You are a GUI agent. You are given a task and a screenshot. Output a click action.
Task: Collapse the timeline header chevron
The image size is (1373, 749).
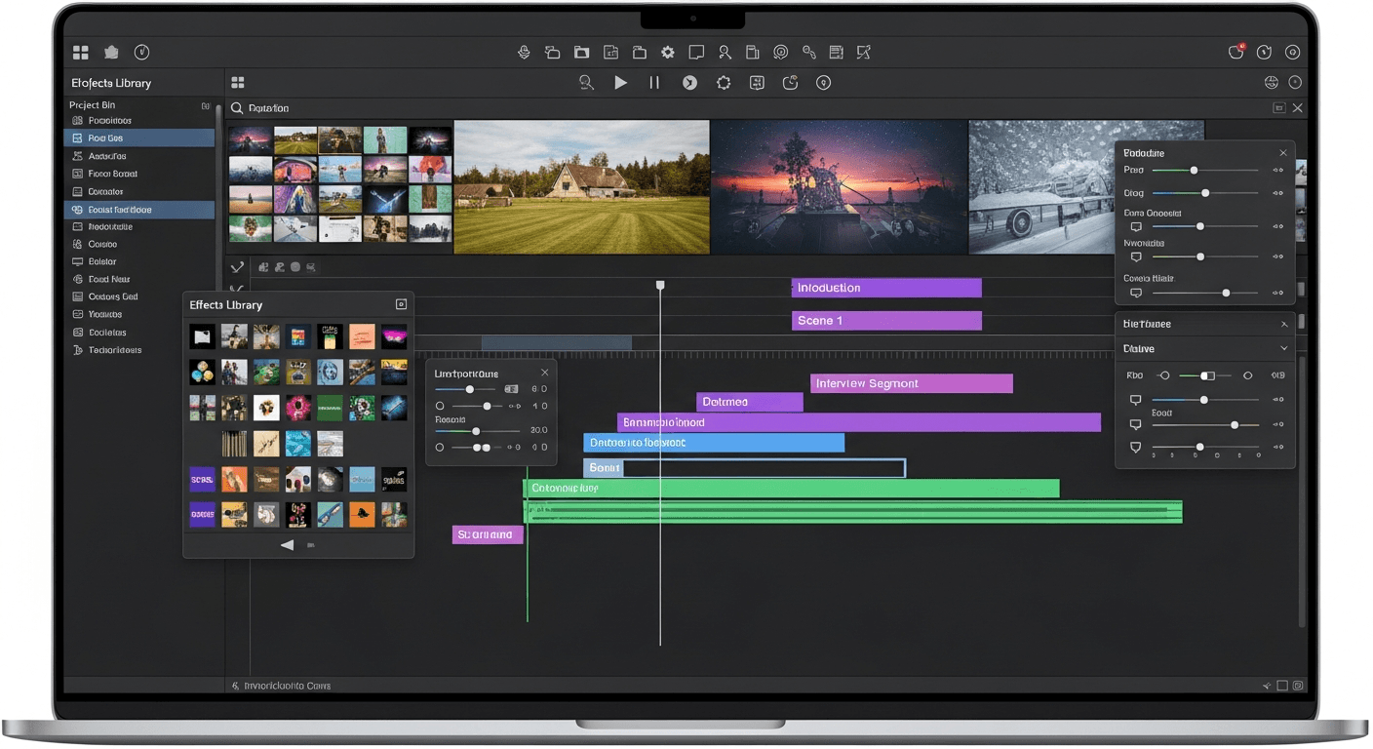(x=237, y=290)
